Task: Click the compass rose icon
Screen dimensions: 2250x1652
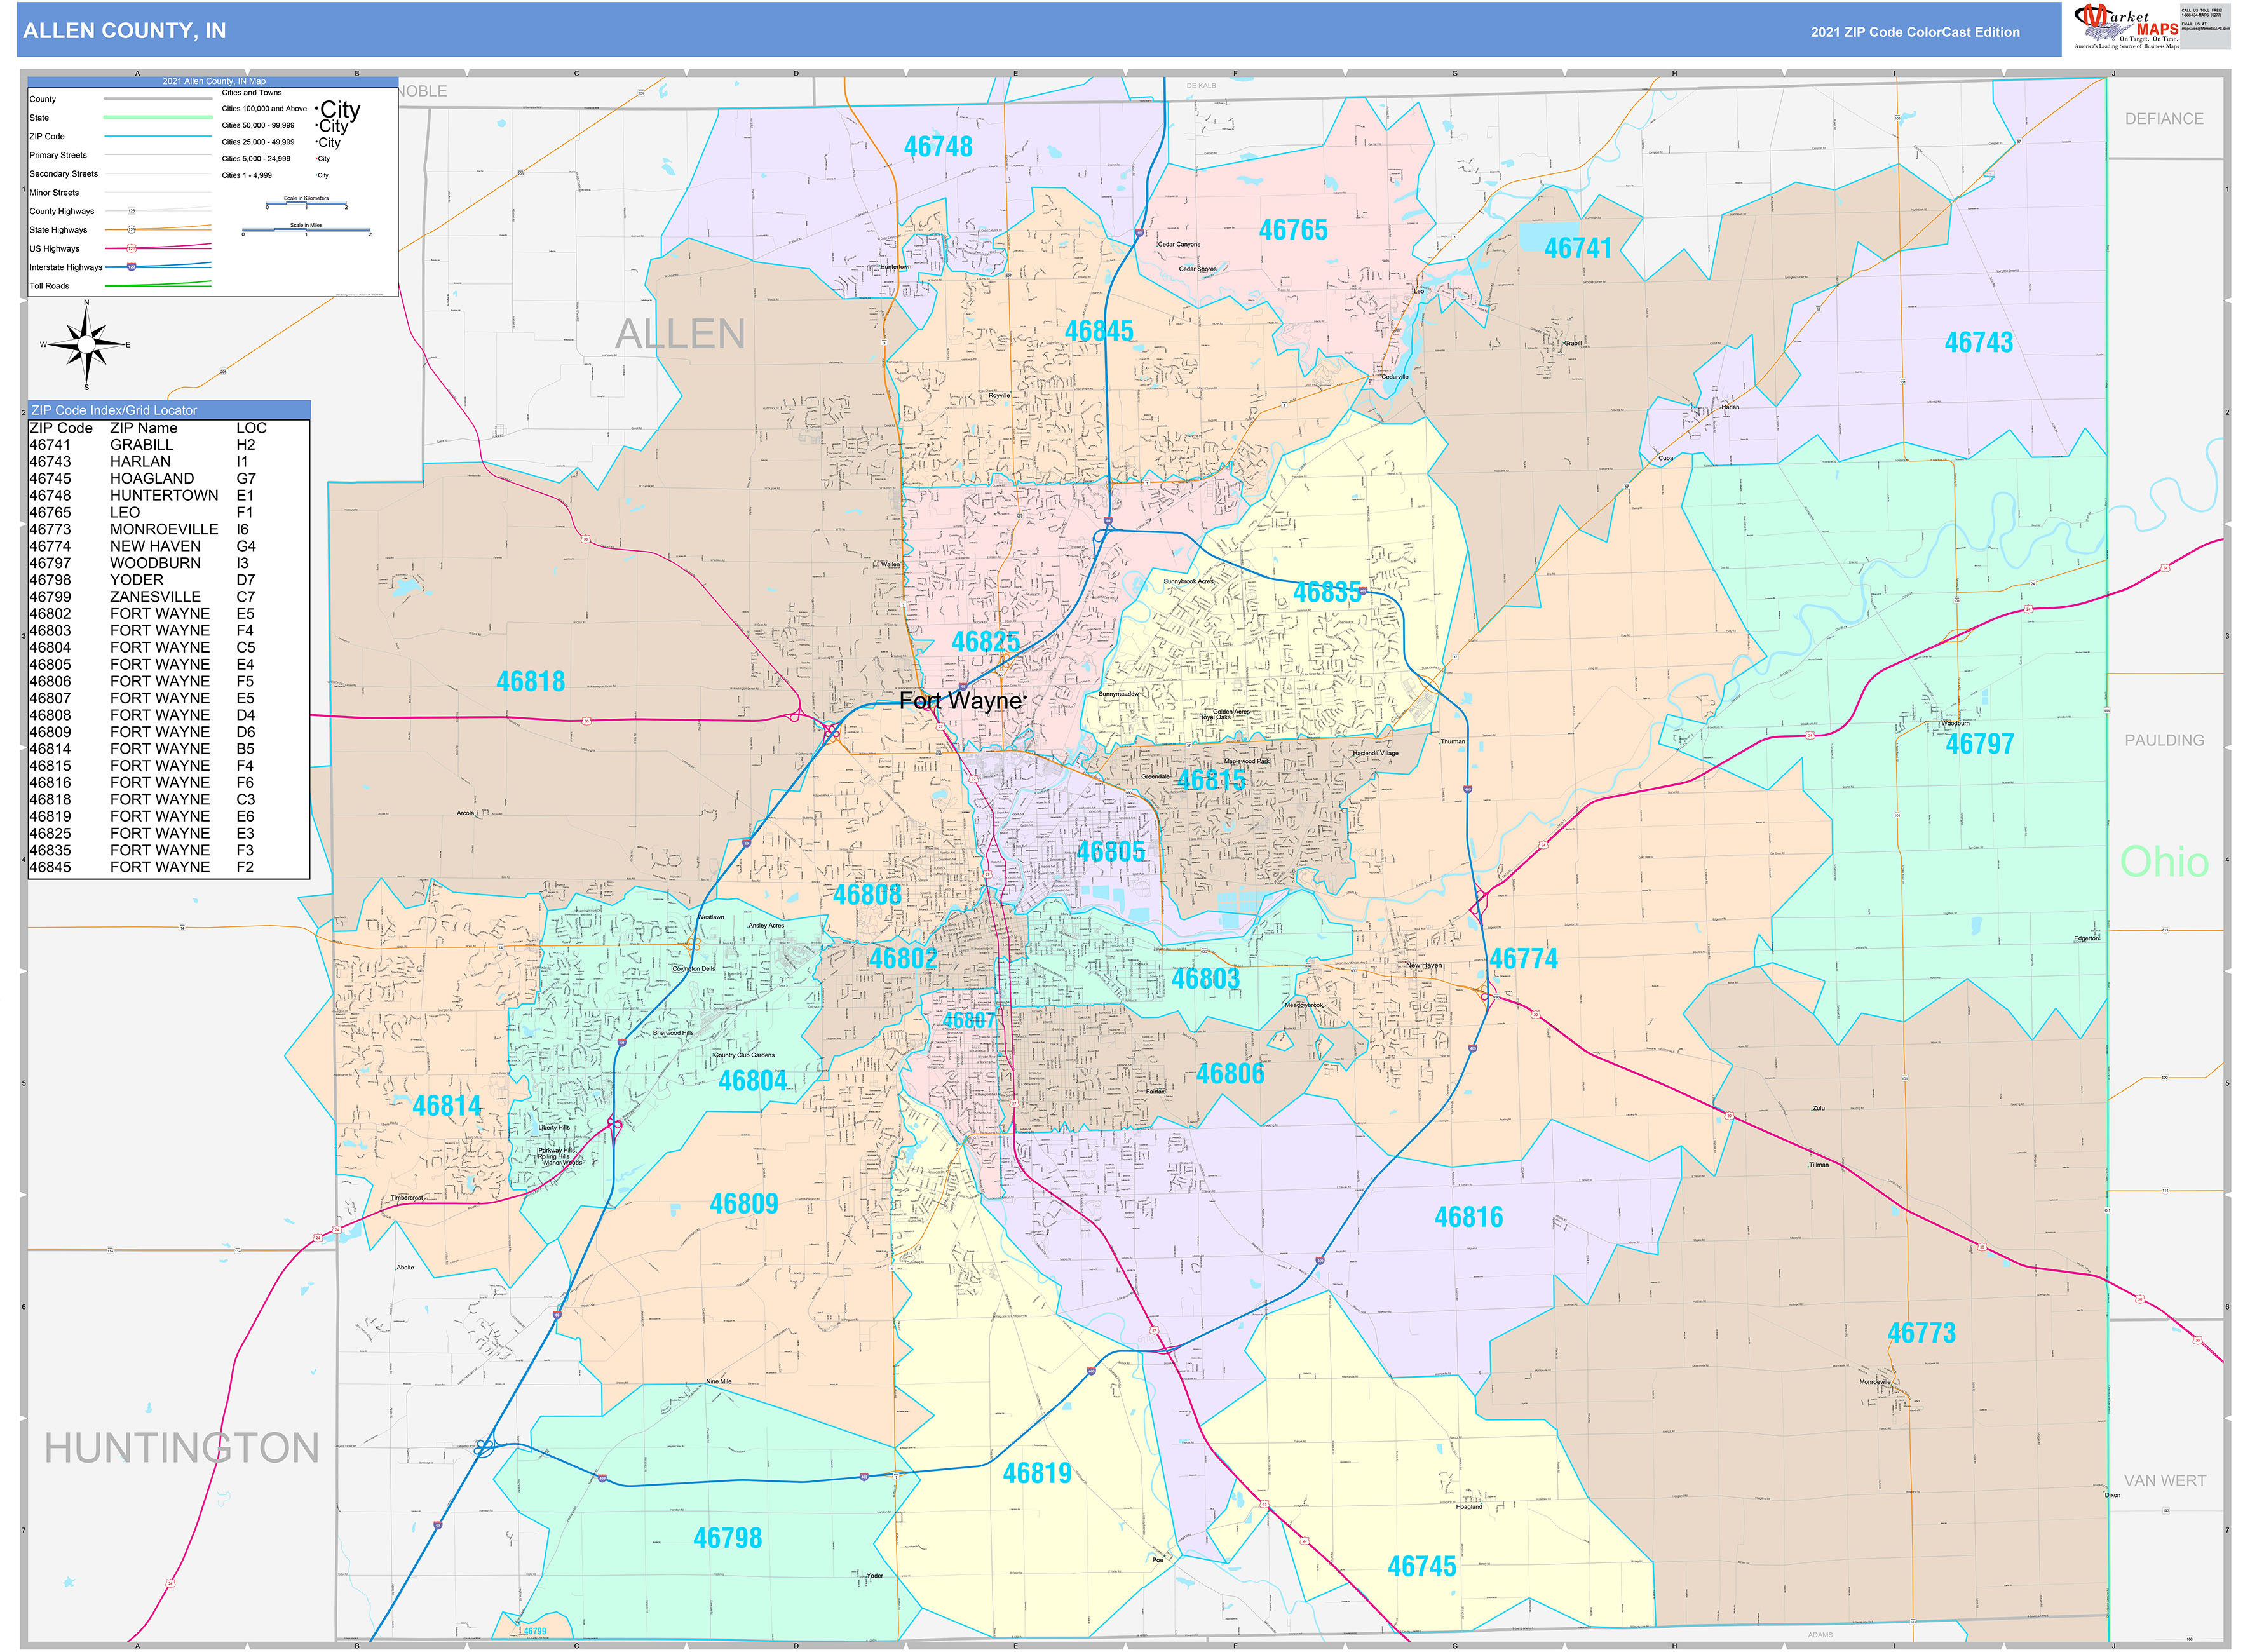Action: (87, 344)
